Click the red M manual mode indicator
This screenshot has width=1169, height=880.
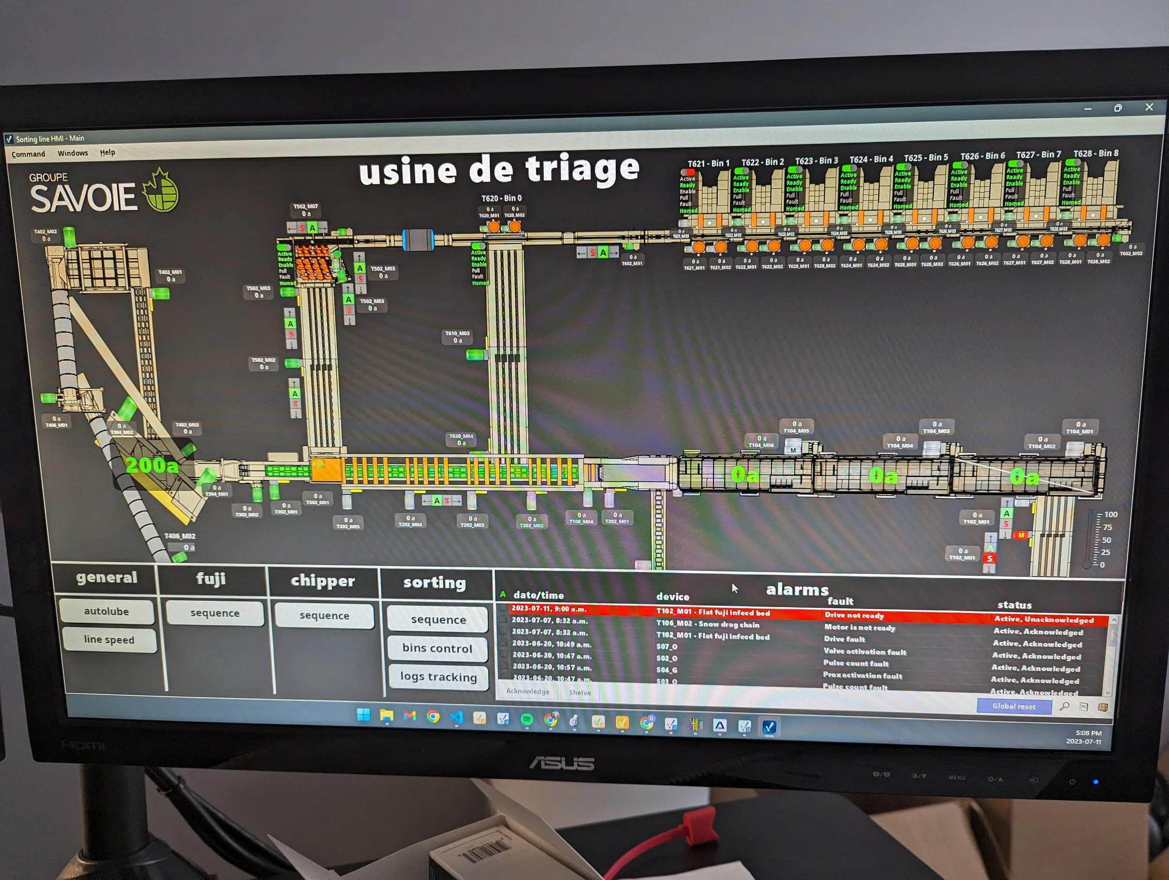pos(1020,535)
